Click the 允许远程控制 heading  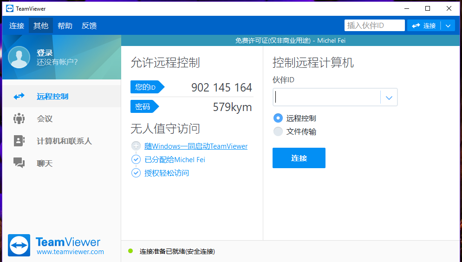pyautogui.click(x=165, y=62)
